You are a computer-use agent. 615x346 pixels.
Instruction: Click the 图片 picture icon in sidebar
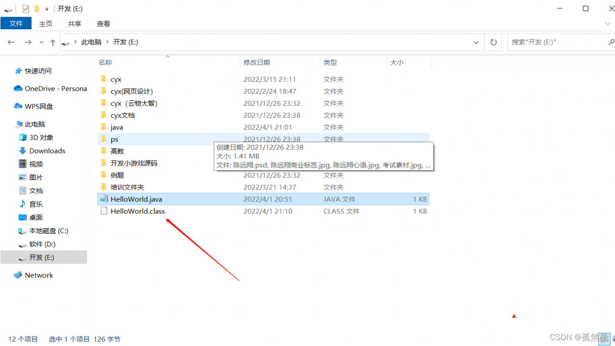coord(23,177)
